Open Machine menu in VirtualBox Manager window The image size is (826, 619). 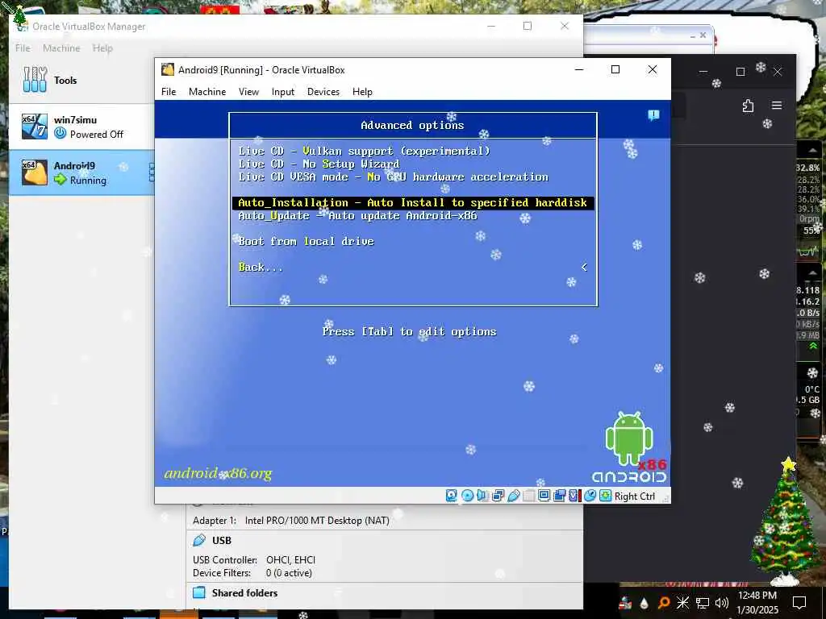pyautogui.click(x=61, y=48)
